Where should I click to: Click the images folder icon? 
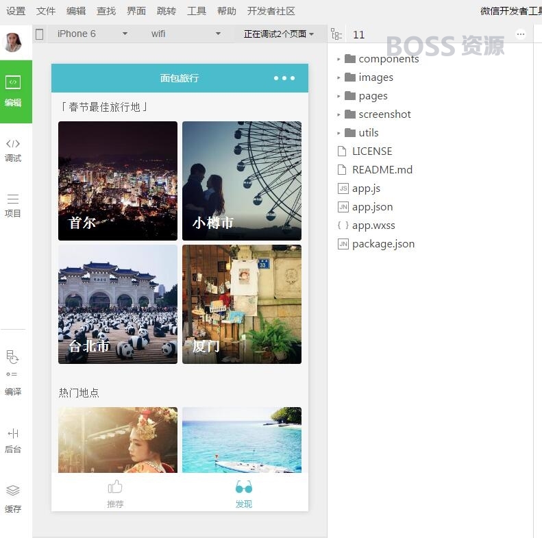[350, 77]
